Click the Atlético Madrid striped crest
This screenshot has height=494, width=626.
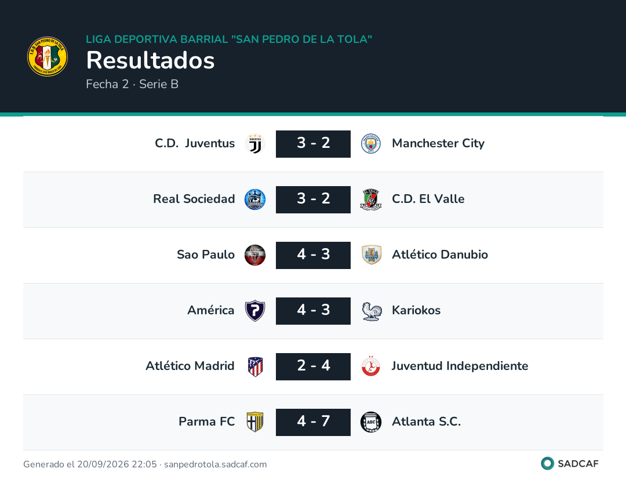[x=255, y=366]
